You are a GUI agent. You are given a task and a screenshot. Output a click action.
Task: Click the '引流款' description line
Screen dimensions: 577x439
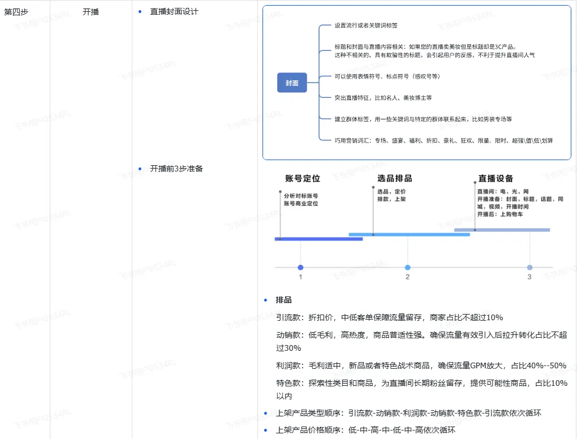(x=389, y=317)
